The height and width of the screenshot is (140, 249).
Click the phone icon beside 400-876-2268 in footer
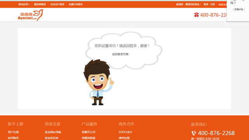(194, 133)
